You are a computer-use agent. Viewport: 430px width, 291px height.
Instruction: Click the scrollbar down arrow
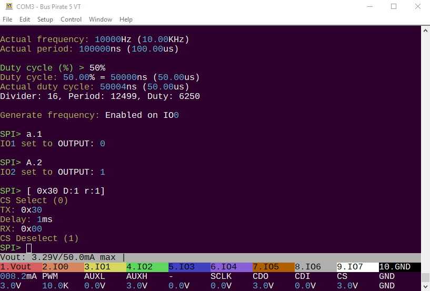[425, 287]
